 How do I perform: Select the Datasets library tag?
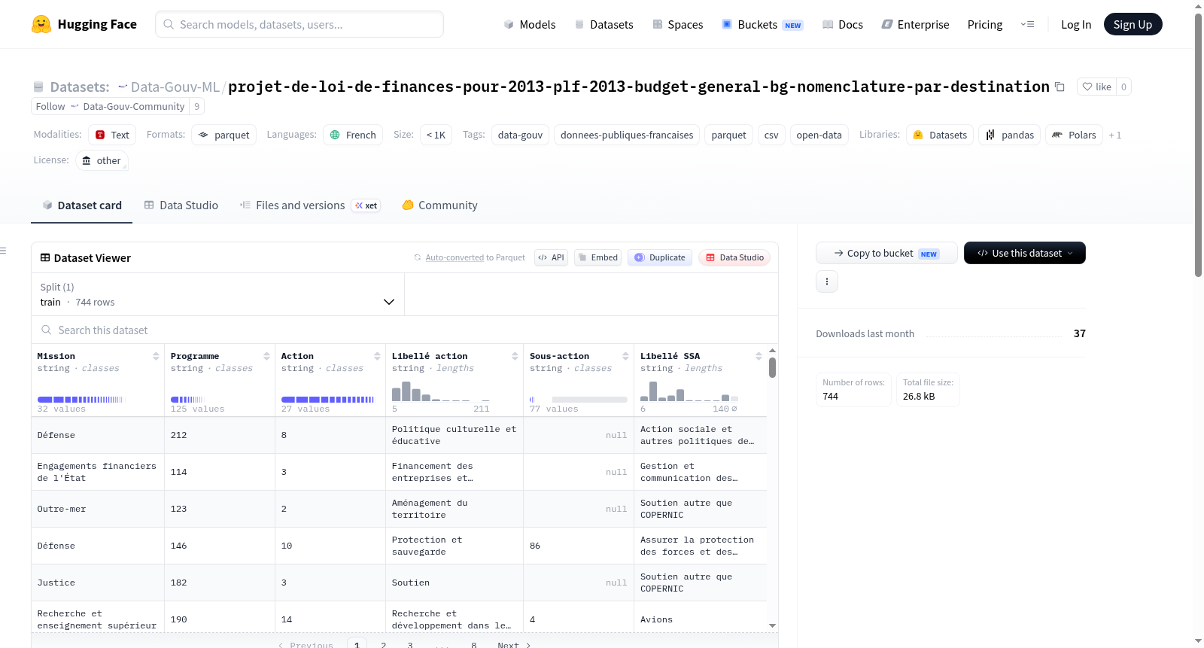[940, 135]
